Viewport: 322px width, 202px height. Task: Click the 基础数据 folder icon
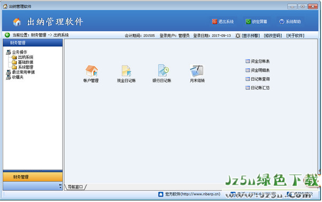(14, 62)
